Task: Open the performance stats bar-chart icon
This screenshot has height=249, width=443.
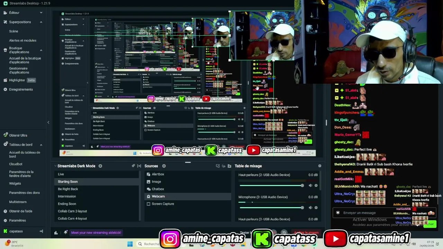Action: click(x=56, y=233)
